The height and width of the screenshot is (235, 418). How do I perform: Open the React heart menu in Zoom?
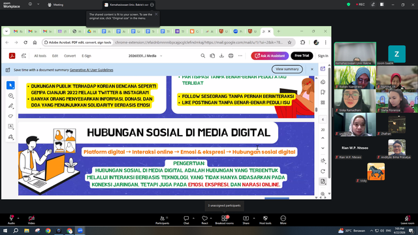pos(204,220)
